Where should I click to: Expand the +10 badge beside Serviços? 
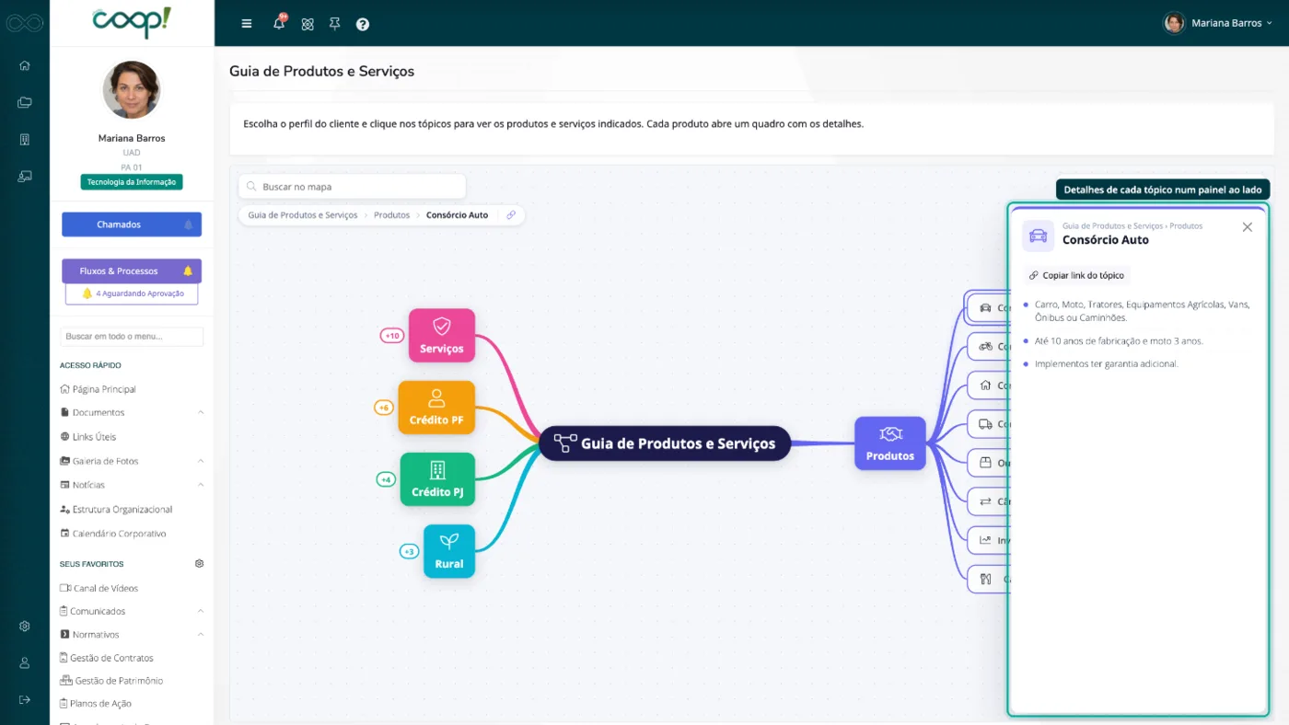(392, 336)
